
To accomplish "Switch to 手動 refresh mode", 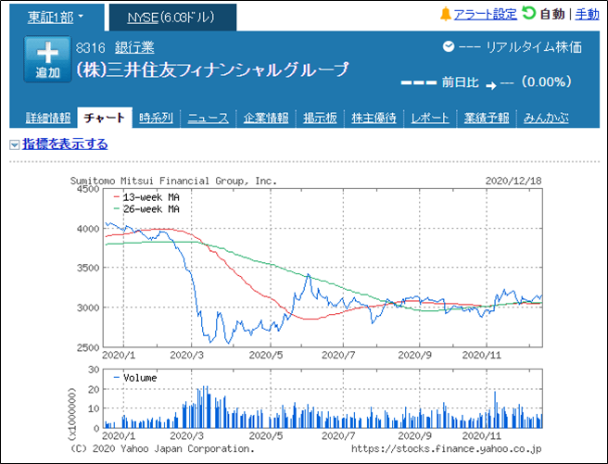I will coord(587,14).
